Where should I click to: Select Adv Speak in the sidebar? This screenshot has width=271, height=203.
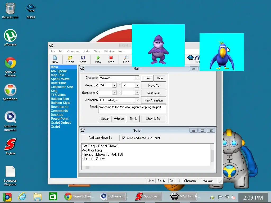coord(59,71)
